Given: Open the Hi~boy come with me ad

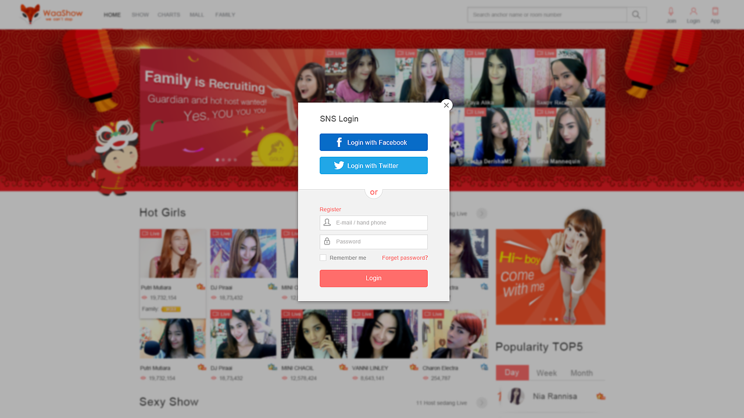Looking at the screenshot, I should coord(550,276).
